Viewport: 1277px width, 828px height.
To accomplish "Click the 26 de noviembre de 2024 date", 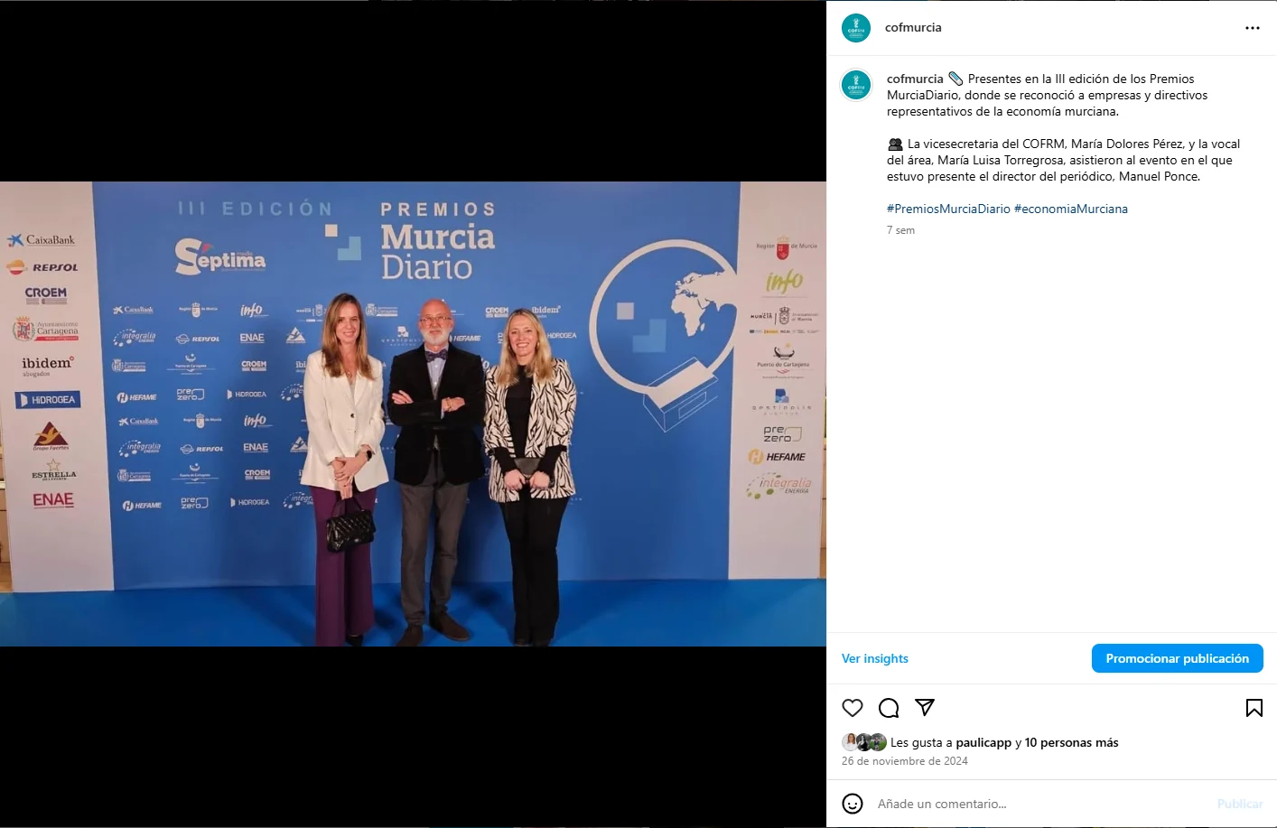I will pos(905,761).
